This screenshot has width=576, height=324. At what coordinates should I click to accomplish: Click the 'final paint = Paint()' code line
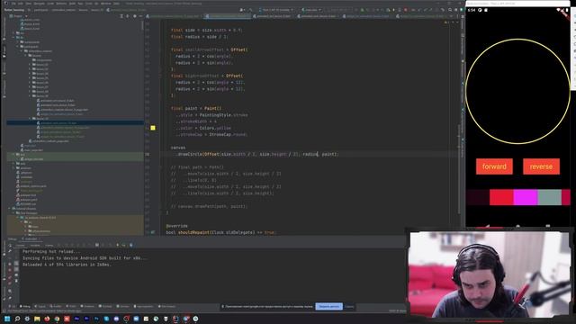tap(196, 108)
